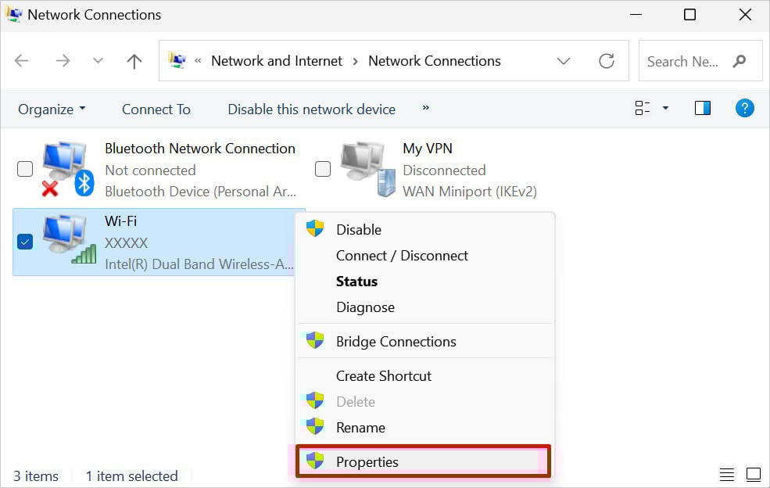Open the help question mark icon
The width and height of the screenshot is (770, 488).
click(744, 109)
